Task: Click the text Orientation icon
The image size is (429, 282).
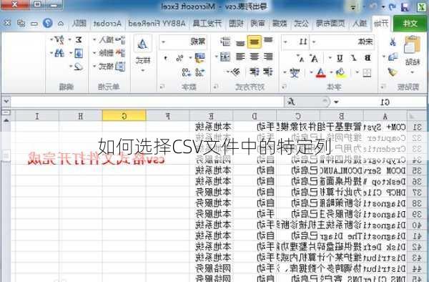Action: click(235, 72)
